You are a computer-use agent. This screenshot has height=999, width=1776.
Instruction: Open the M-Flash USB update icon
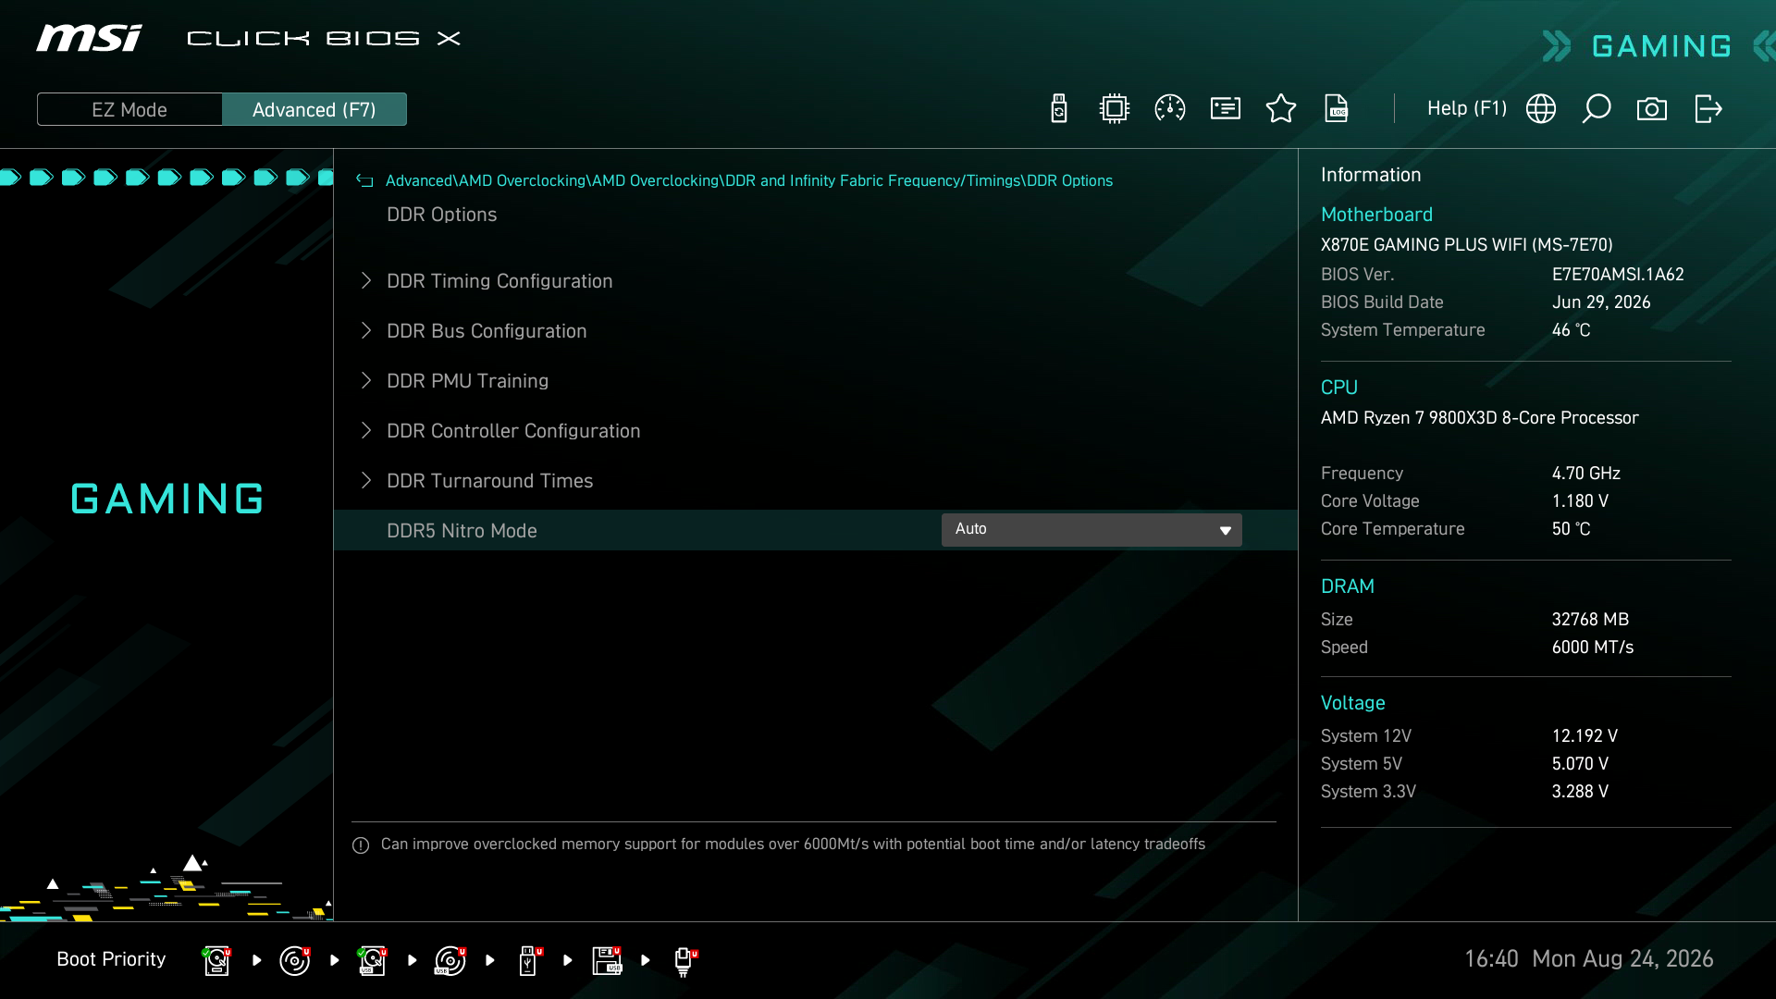pos(1059,109)
